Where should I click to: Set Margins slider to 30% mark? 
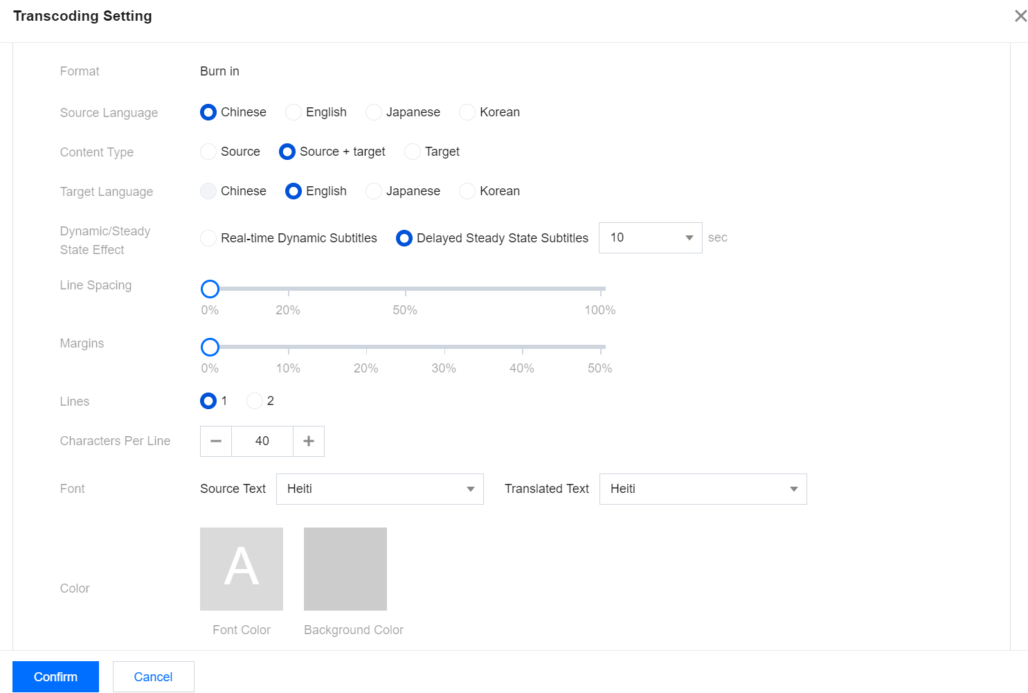444,347
